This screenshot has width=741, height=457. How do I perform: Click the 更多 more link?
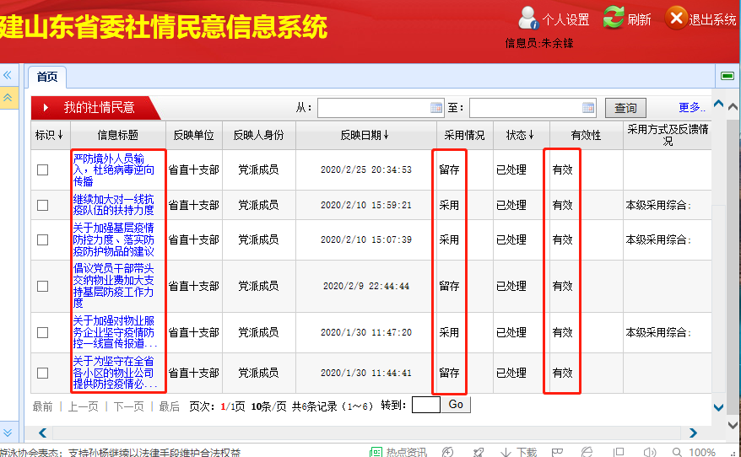click(x=691, y=108)
